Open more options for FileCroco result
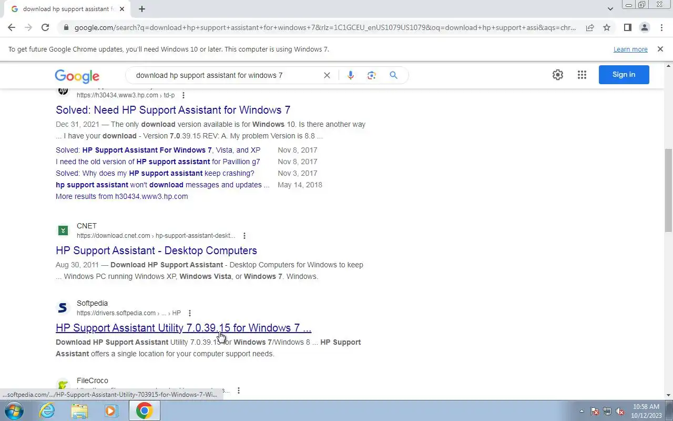 pos(238,390)
